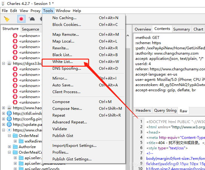Image resolution: width=205 pixels, height=170 pixels.
Task: Expand the http://config.pin host node
Action: tap(3, 119)
